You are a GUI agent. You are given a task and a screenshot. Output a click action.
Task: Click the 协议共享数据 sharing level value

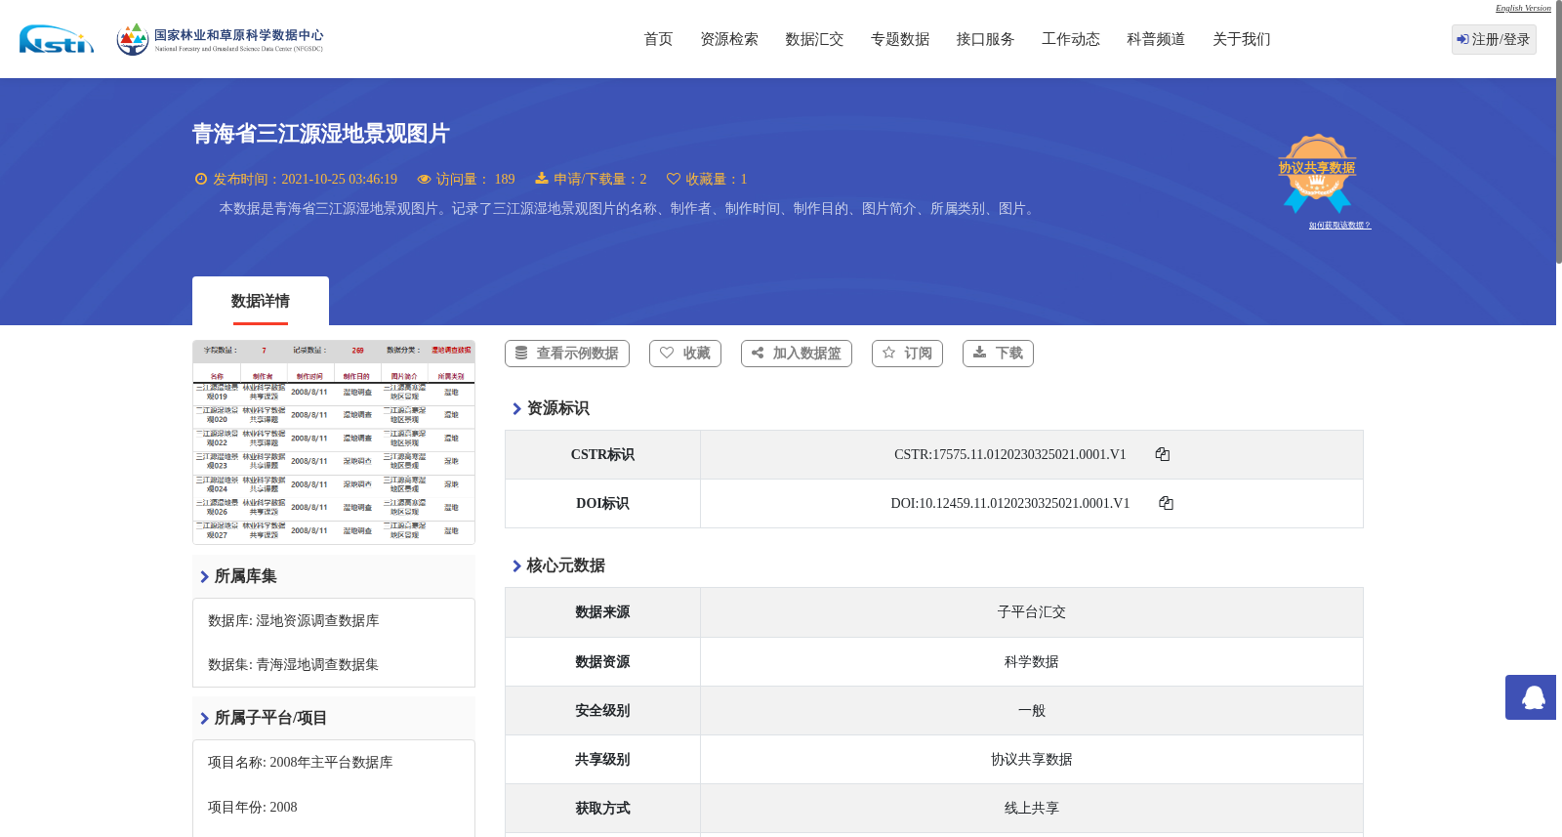[1032, 760]
